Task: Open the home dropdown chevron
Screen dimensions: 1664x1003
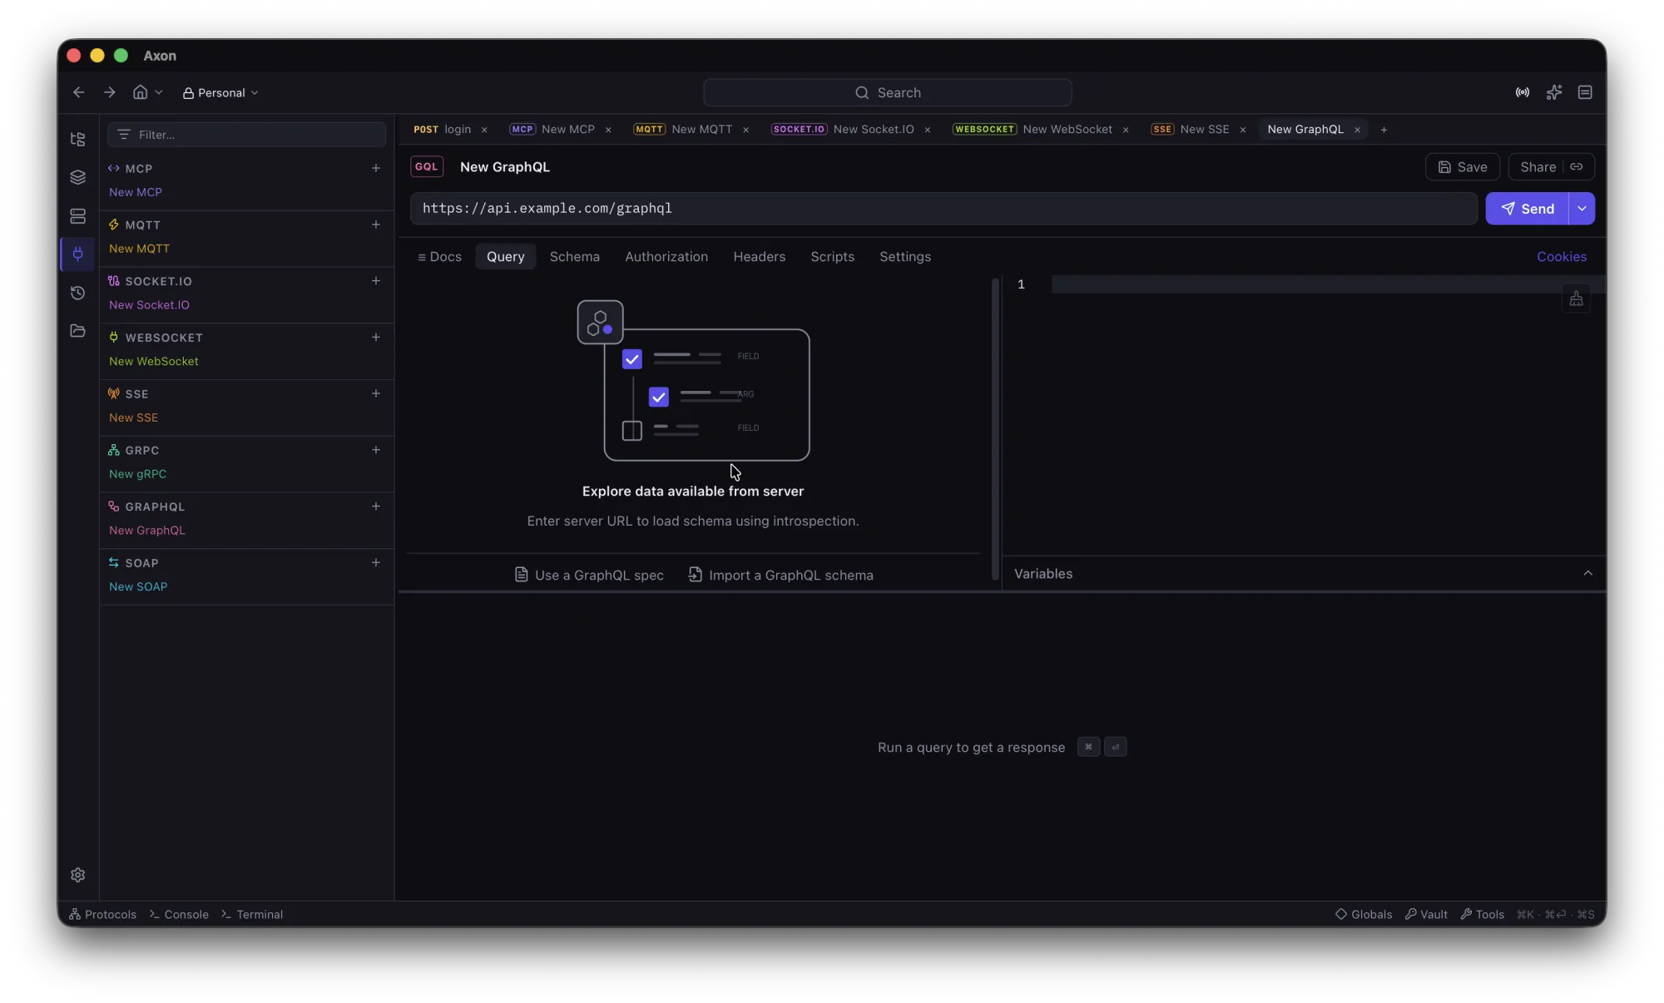Action: [x=159, y=92]
